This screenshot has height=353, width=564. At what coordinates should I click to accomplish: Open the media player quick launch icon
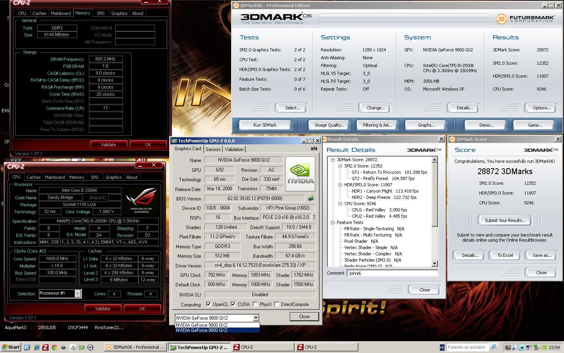tap(90, 347)
